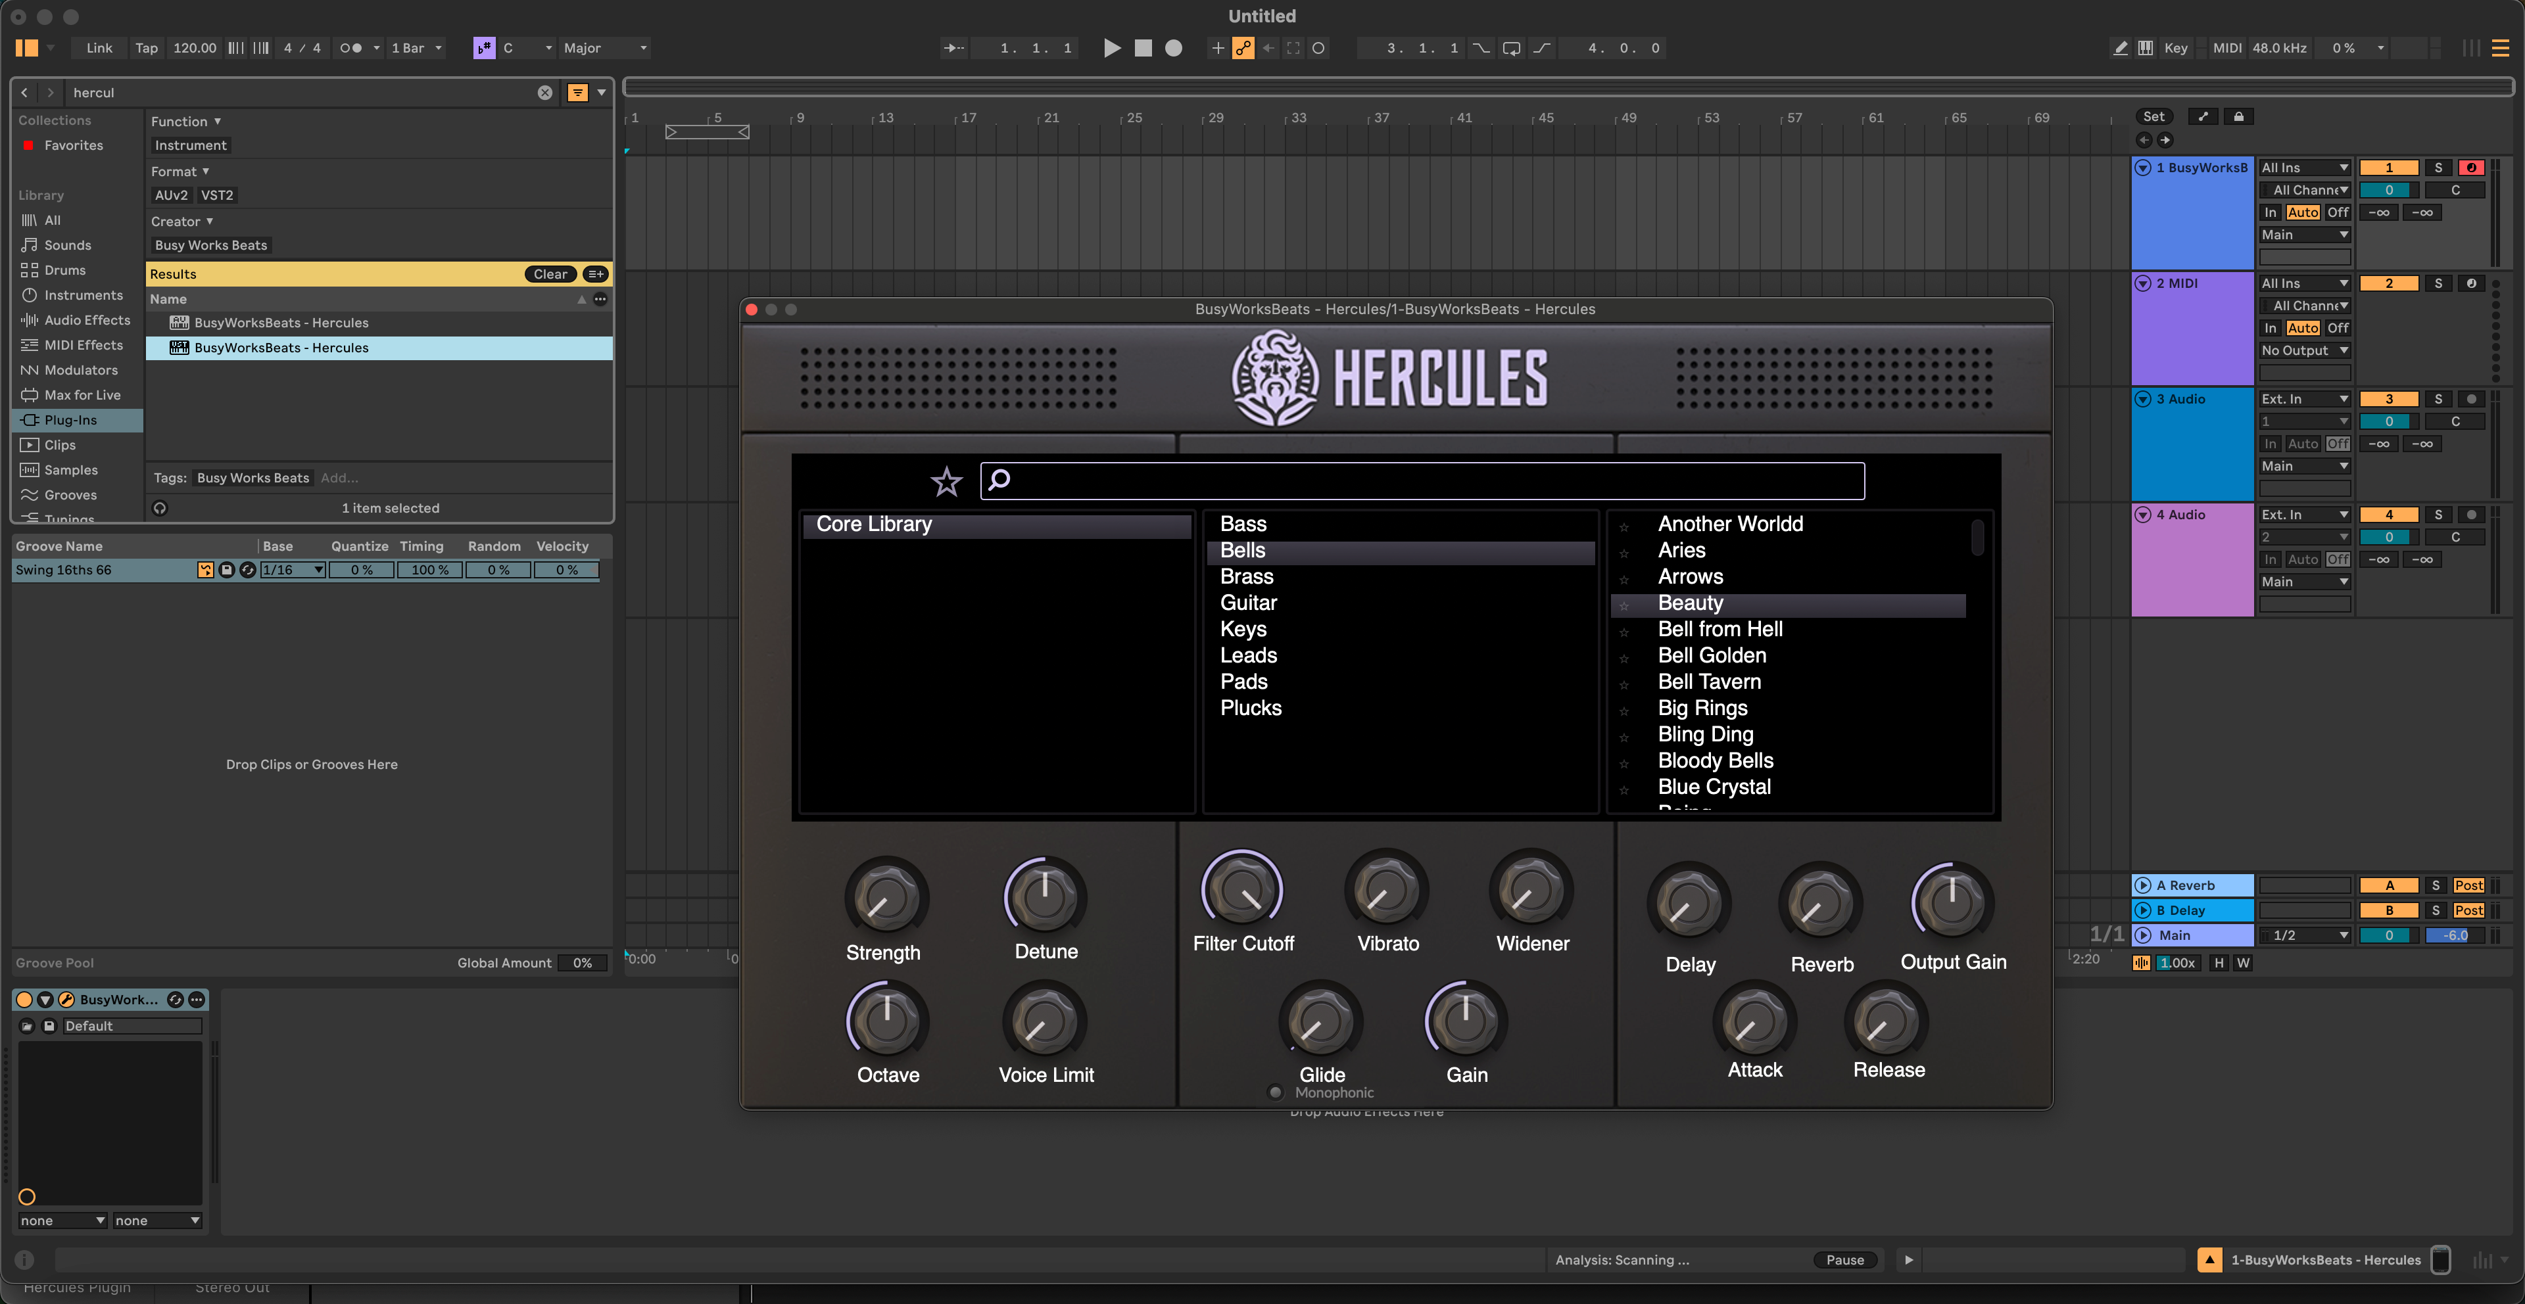2525x1304 pixels.
Task: Toggle the track 1 activator button
Action: pos(2389,168)
